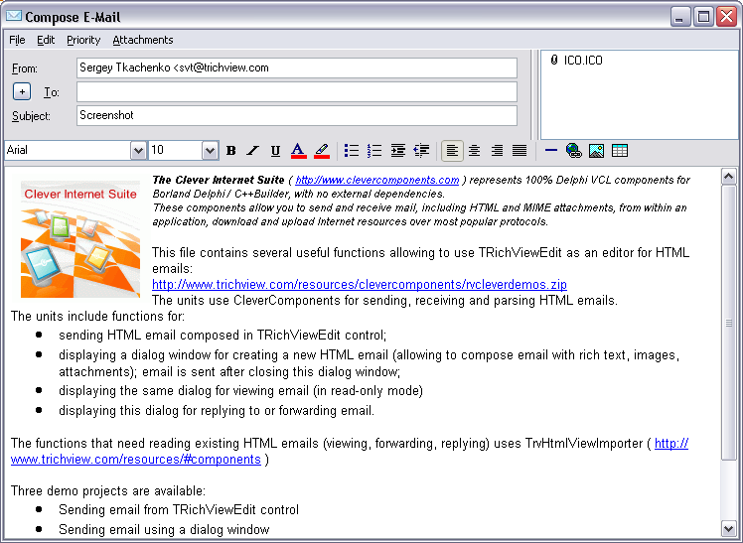The width and height of the screenshot is (743, 543).
Task: Decrease paragraph indent
Action: point(421,151)
